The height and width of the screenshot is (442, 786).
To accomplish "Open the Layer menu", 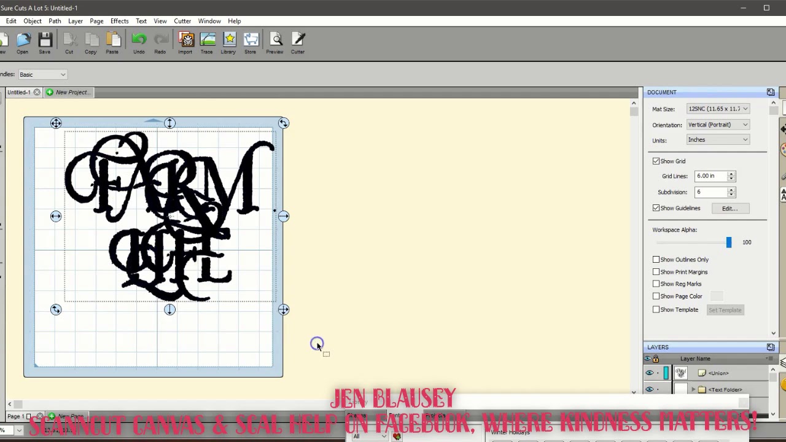I will (x=76, y=21).
